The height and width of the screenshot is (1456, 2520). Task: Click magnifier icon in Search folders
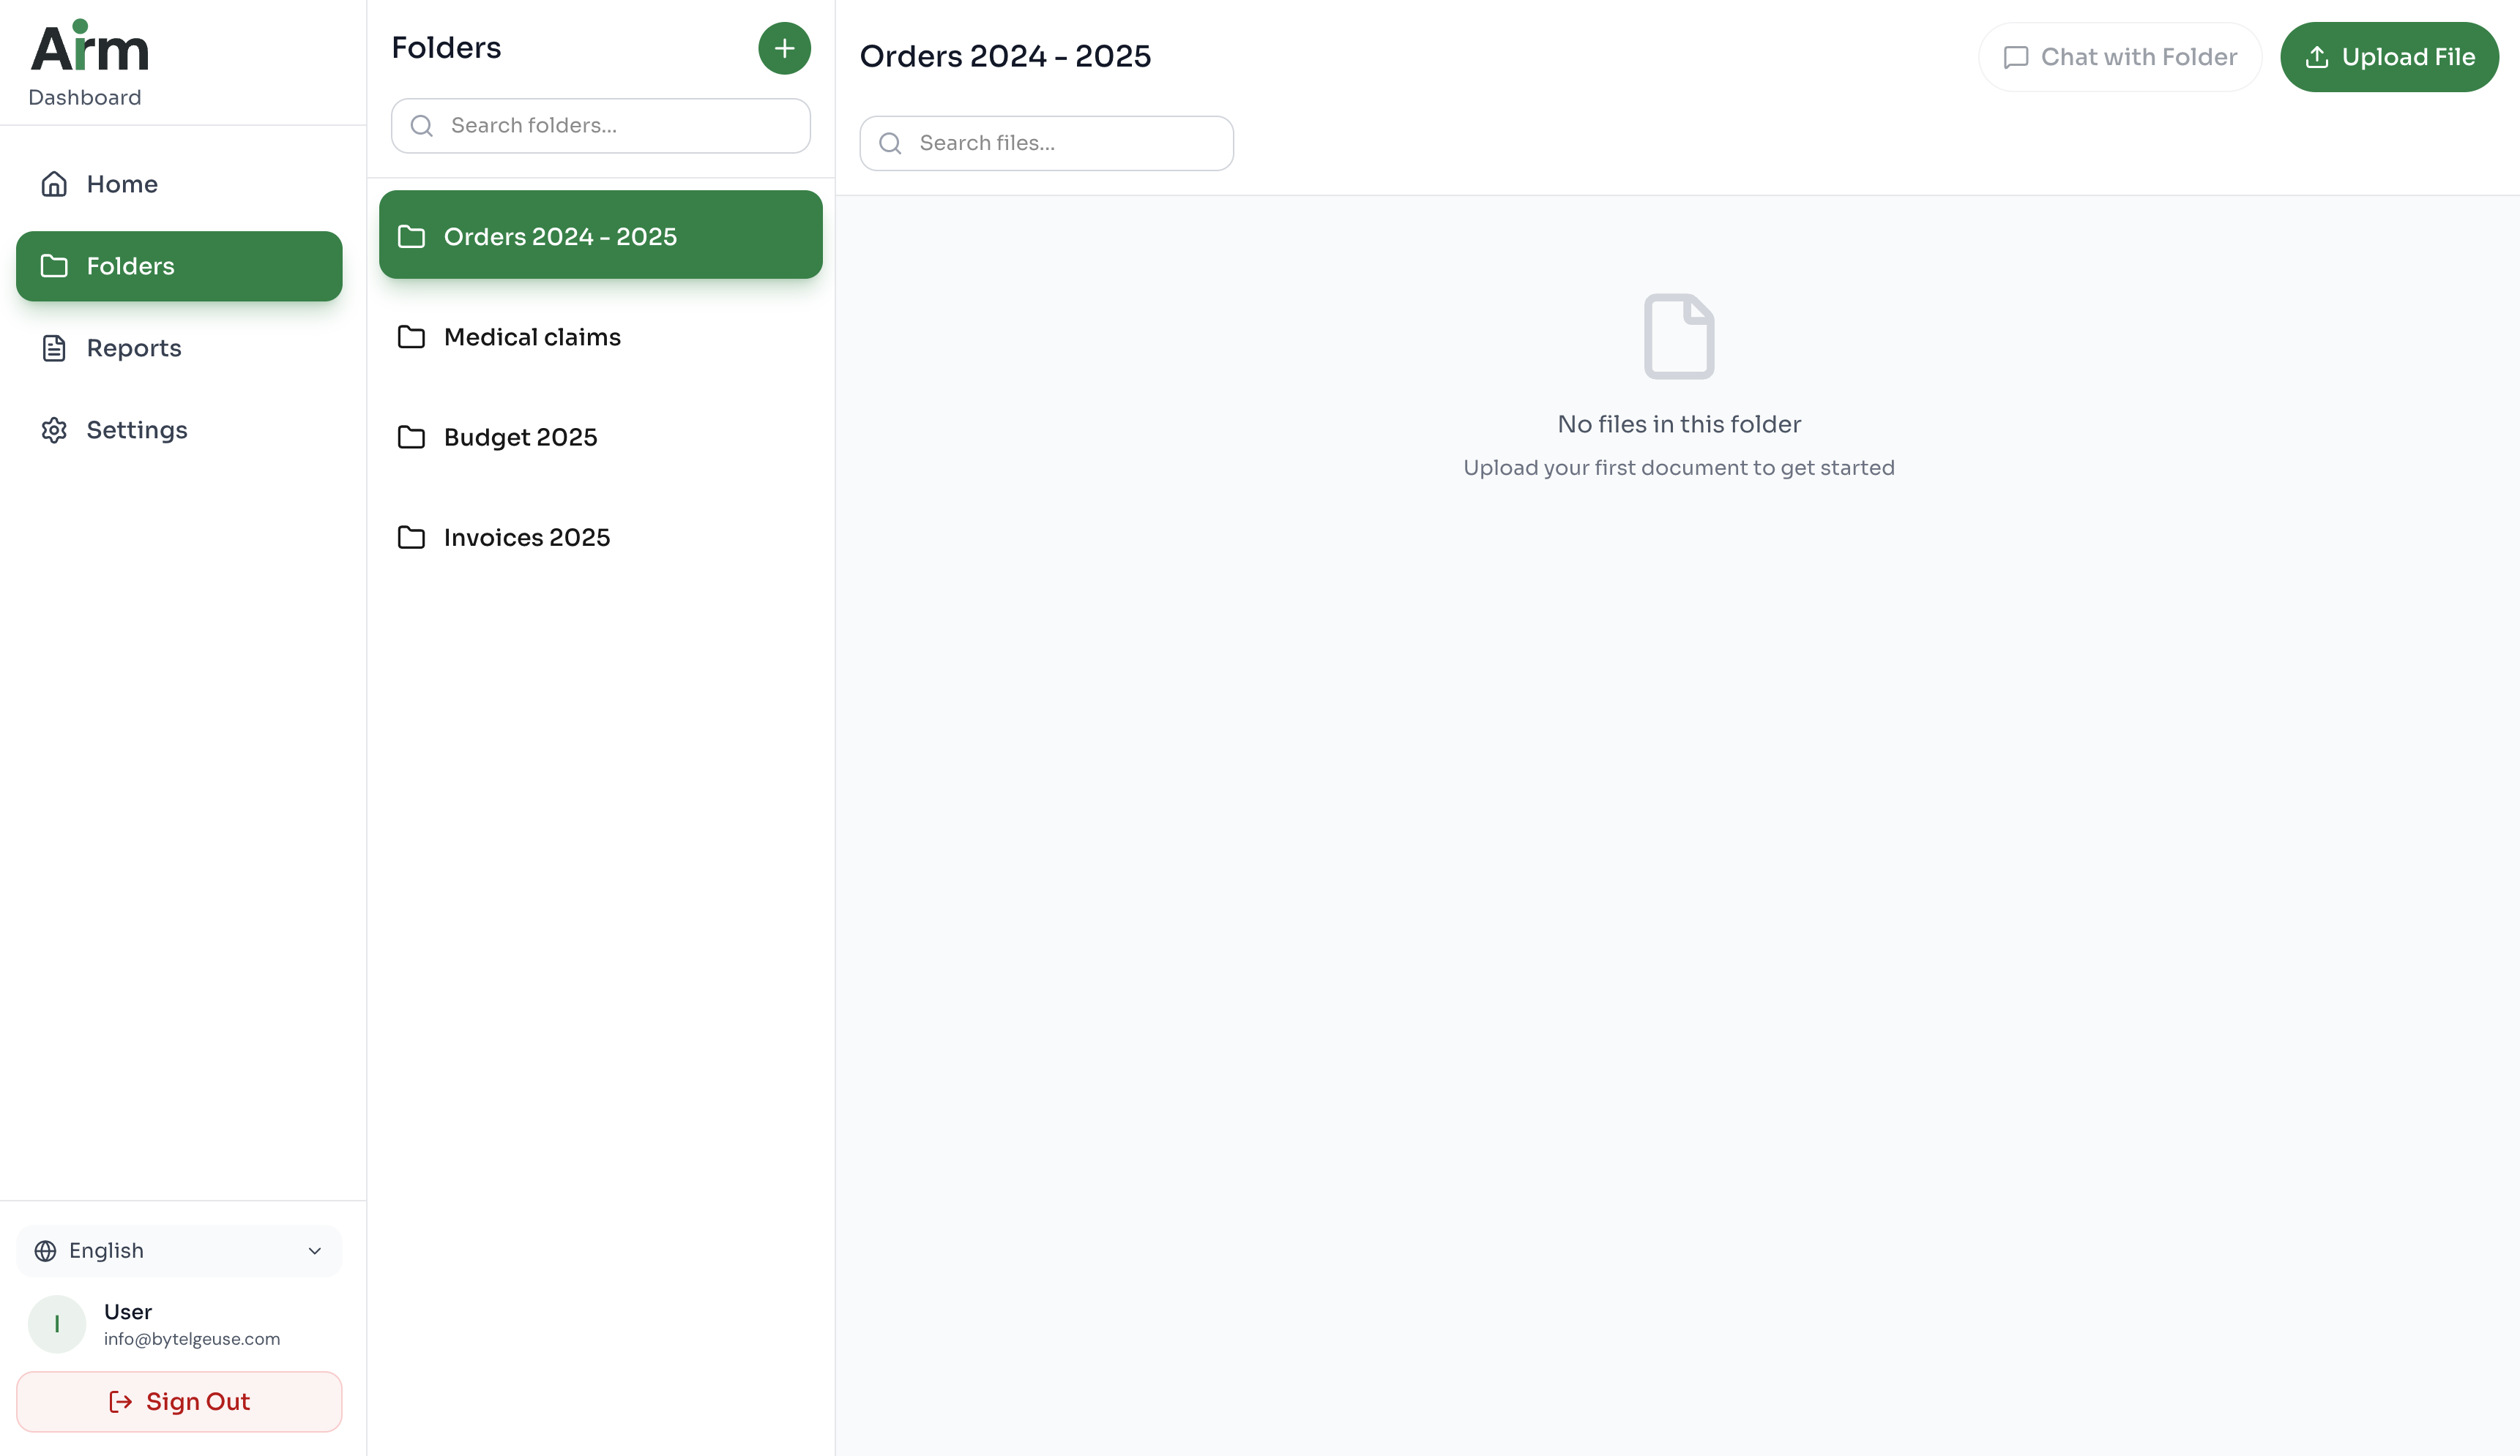point(422,126)
